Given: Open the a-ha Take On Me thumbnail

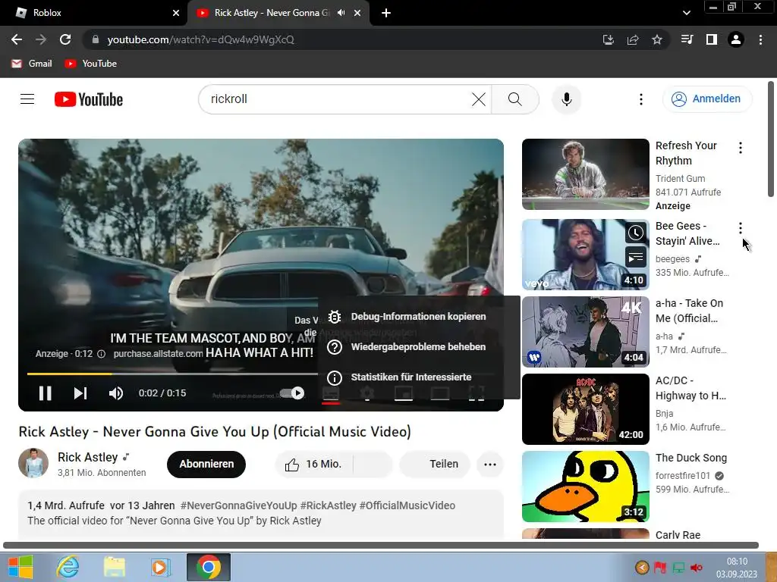Looking at the screenshot, I should coord(585,332).
